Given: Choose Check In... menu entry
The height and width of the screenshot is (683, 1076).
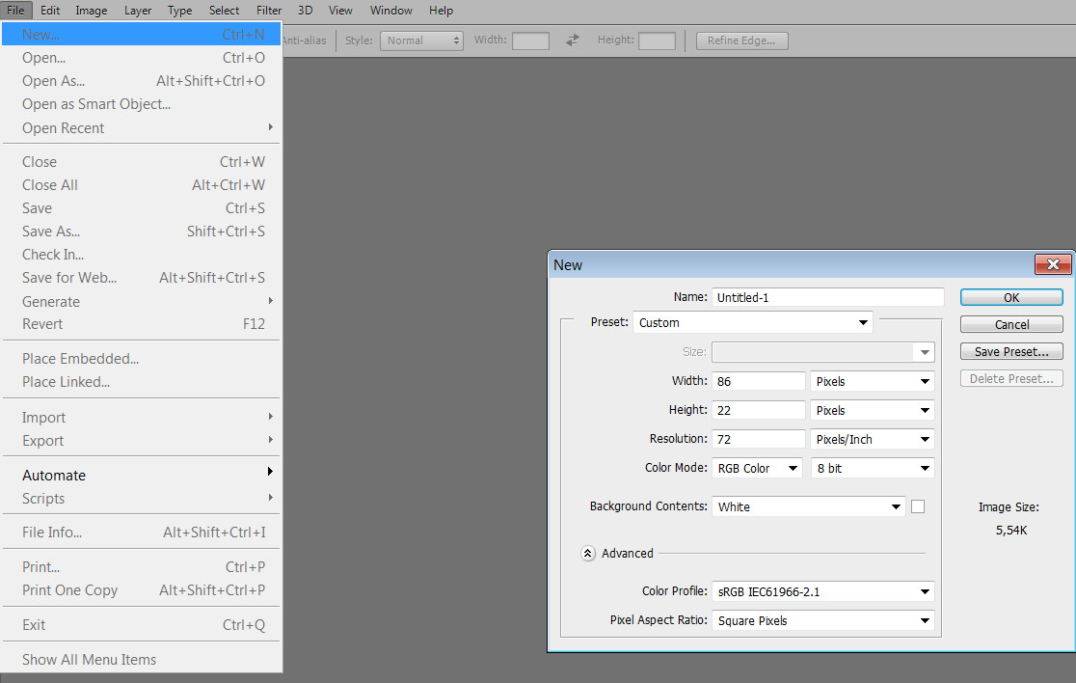Looking at the screenshot, I should (142, 255).
